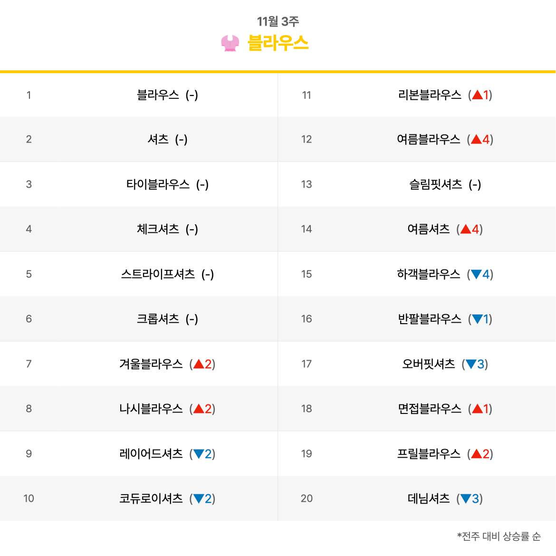Click red up arrow beside 프릴블라우스
Image resolution: width=556 pixels, height=556 pixels.
(x=476, y=453)
